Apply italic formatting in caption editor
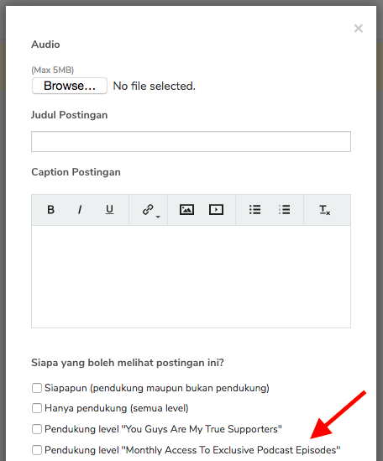The width and height of the screenshot is (383, 461). tap(80, 210)
